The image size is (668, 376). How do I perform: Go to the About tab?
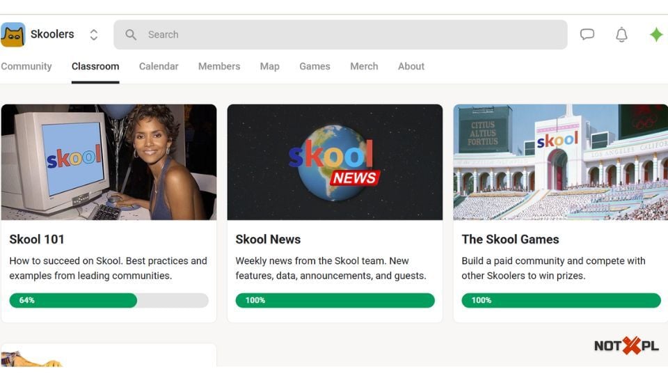tap(411, 66)
